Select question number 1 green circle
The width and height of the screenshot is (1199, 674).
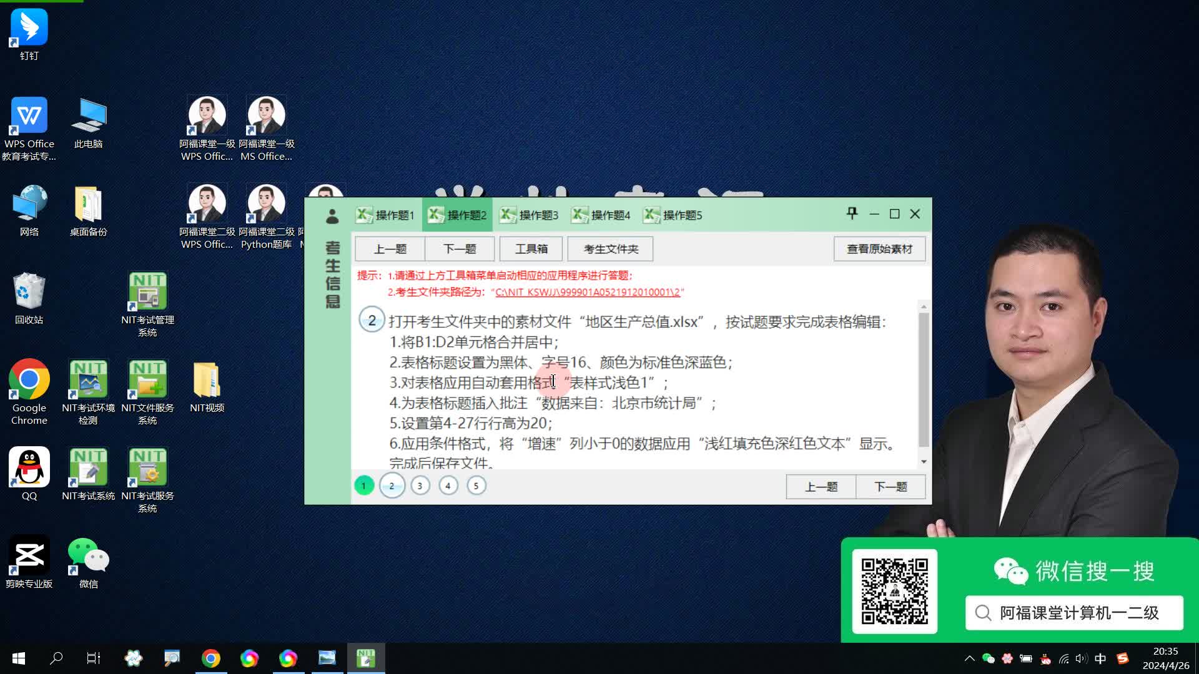[x=363, y=486]
